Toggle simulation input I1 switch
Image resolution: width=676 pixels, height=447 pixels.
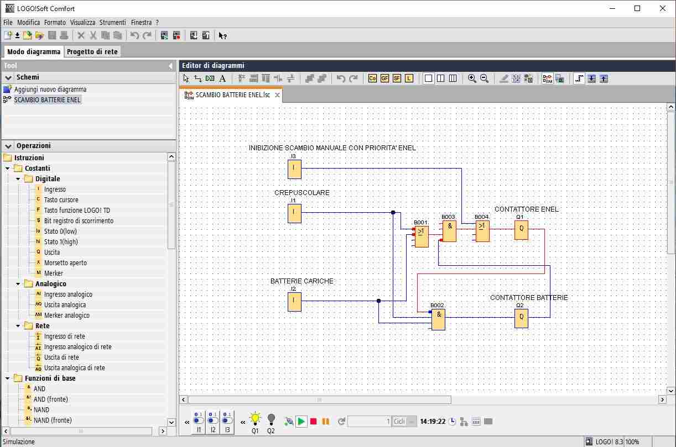199,421
